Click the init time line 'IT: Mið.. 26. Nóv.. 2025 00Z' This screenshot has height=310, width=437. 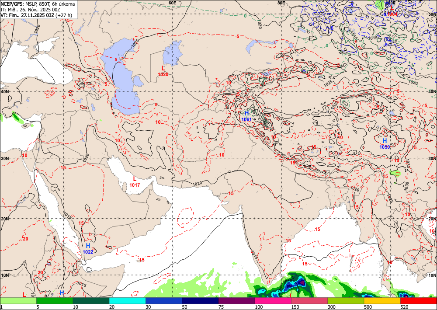30,10
